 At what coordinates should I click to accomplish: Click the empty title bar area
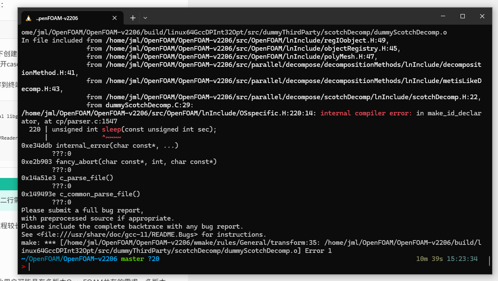290,18
